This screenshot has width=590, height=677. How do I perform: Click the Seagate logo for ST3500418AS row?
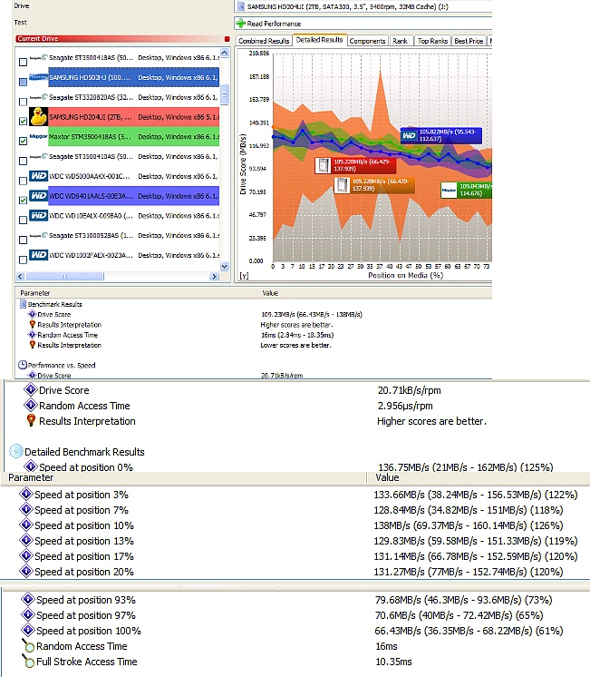[x=38, y=57]
